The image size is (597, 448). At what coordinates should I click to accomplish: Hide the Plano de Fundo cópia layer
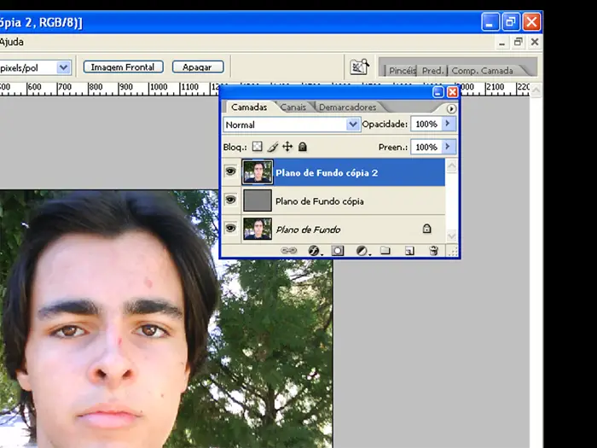tap(230, 201)
